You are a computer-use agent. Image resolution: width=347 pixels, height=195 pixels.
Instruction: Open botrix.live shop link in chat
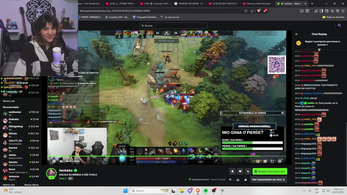point(312,110)
